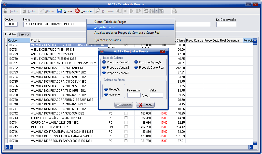Select Clientes Vinculados from the menu

tap(107, 40)
